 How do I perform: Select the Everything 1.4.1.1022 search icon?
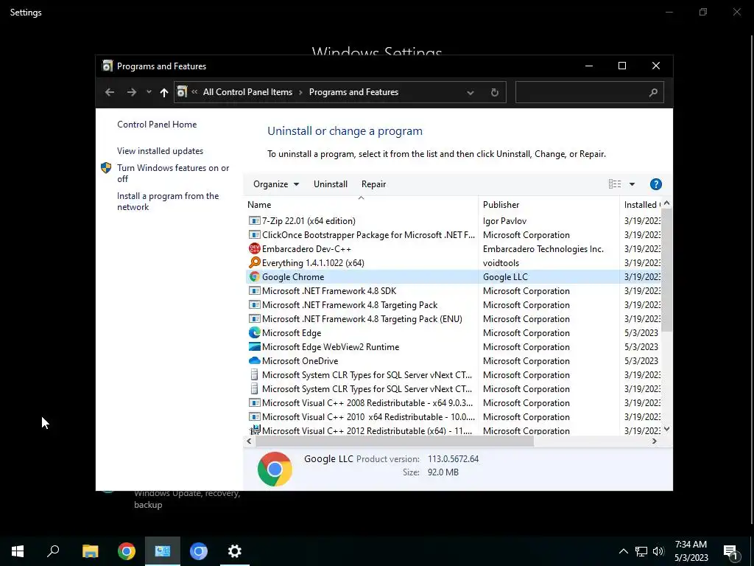pyautogui.click(x=254, y=263)
